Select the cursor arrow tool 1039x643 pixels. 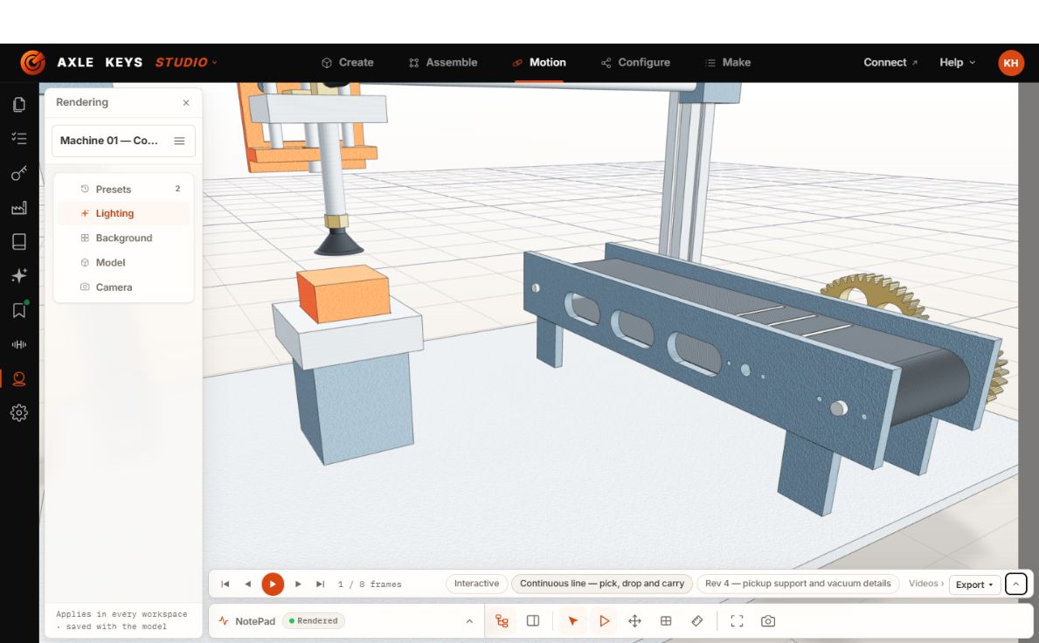pyautogui.click(x=573, y=621)
